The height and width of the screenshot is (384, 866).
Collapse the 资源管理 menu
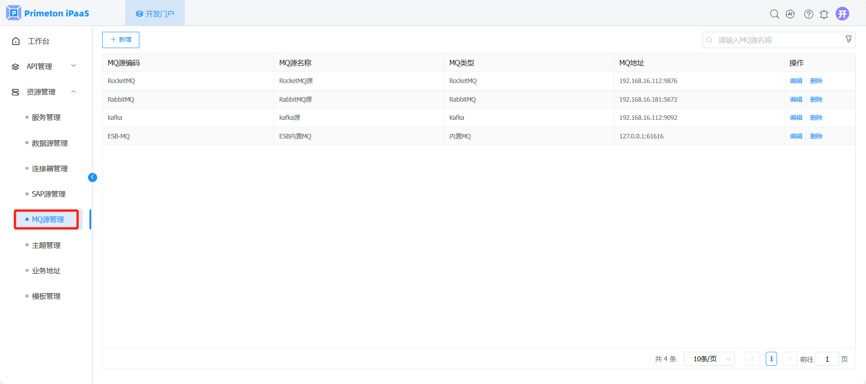[x=44, y=92]
